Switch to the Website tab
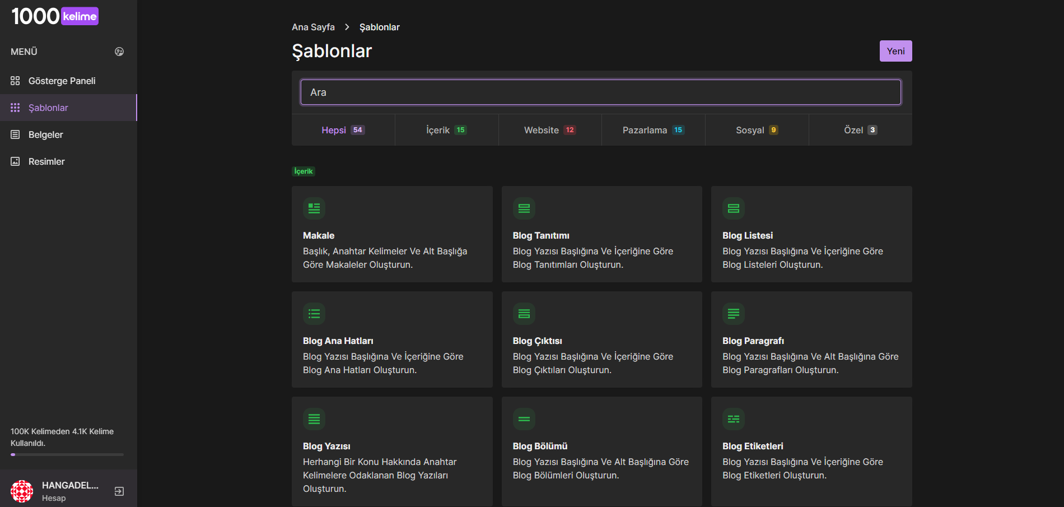The width and height of the screenshot is (1064, 507). (549, 130)
